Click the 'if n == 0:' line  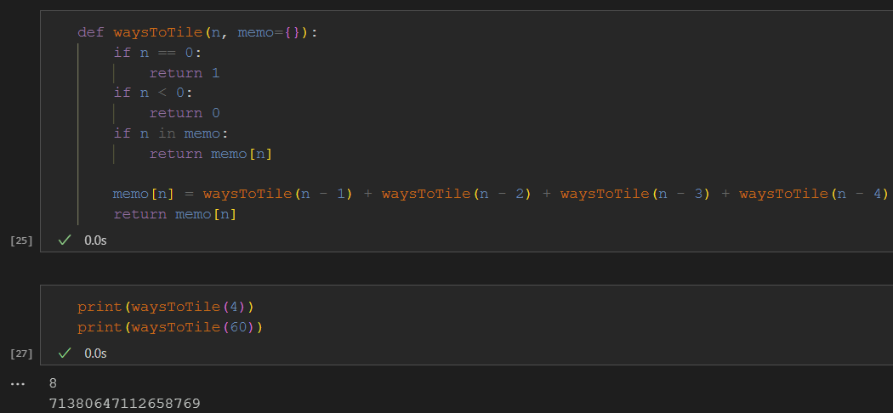tap(157, 53)
